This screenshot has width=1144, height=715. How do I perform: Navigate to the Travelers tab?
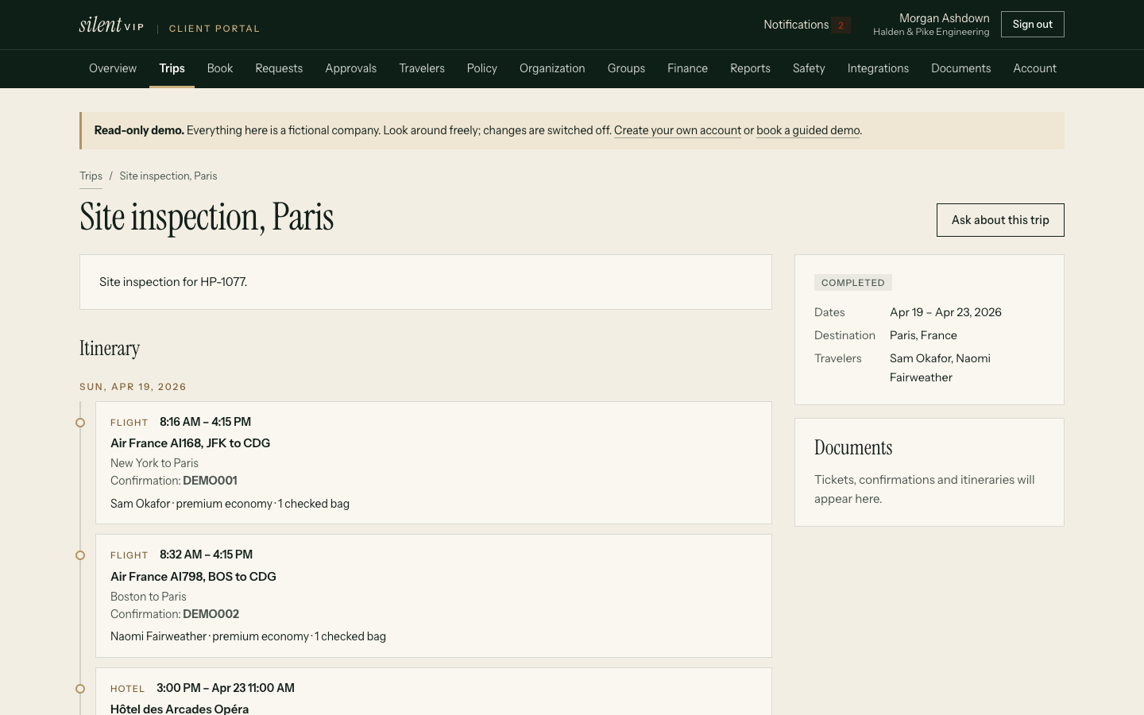coord(422,68)
